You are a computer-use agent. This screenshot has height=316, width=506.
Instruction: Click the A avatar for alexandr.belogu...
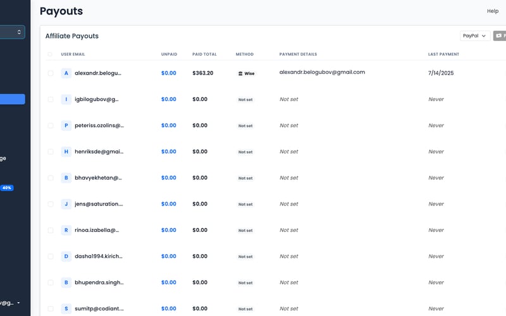[x=66, y=73]
